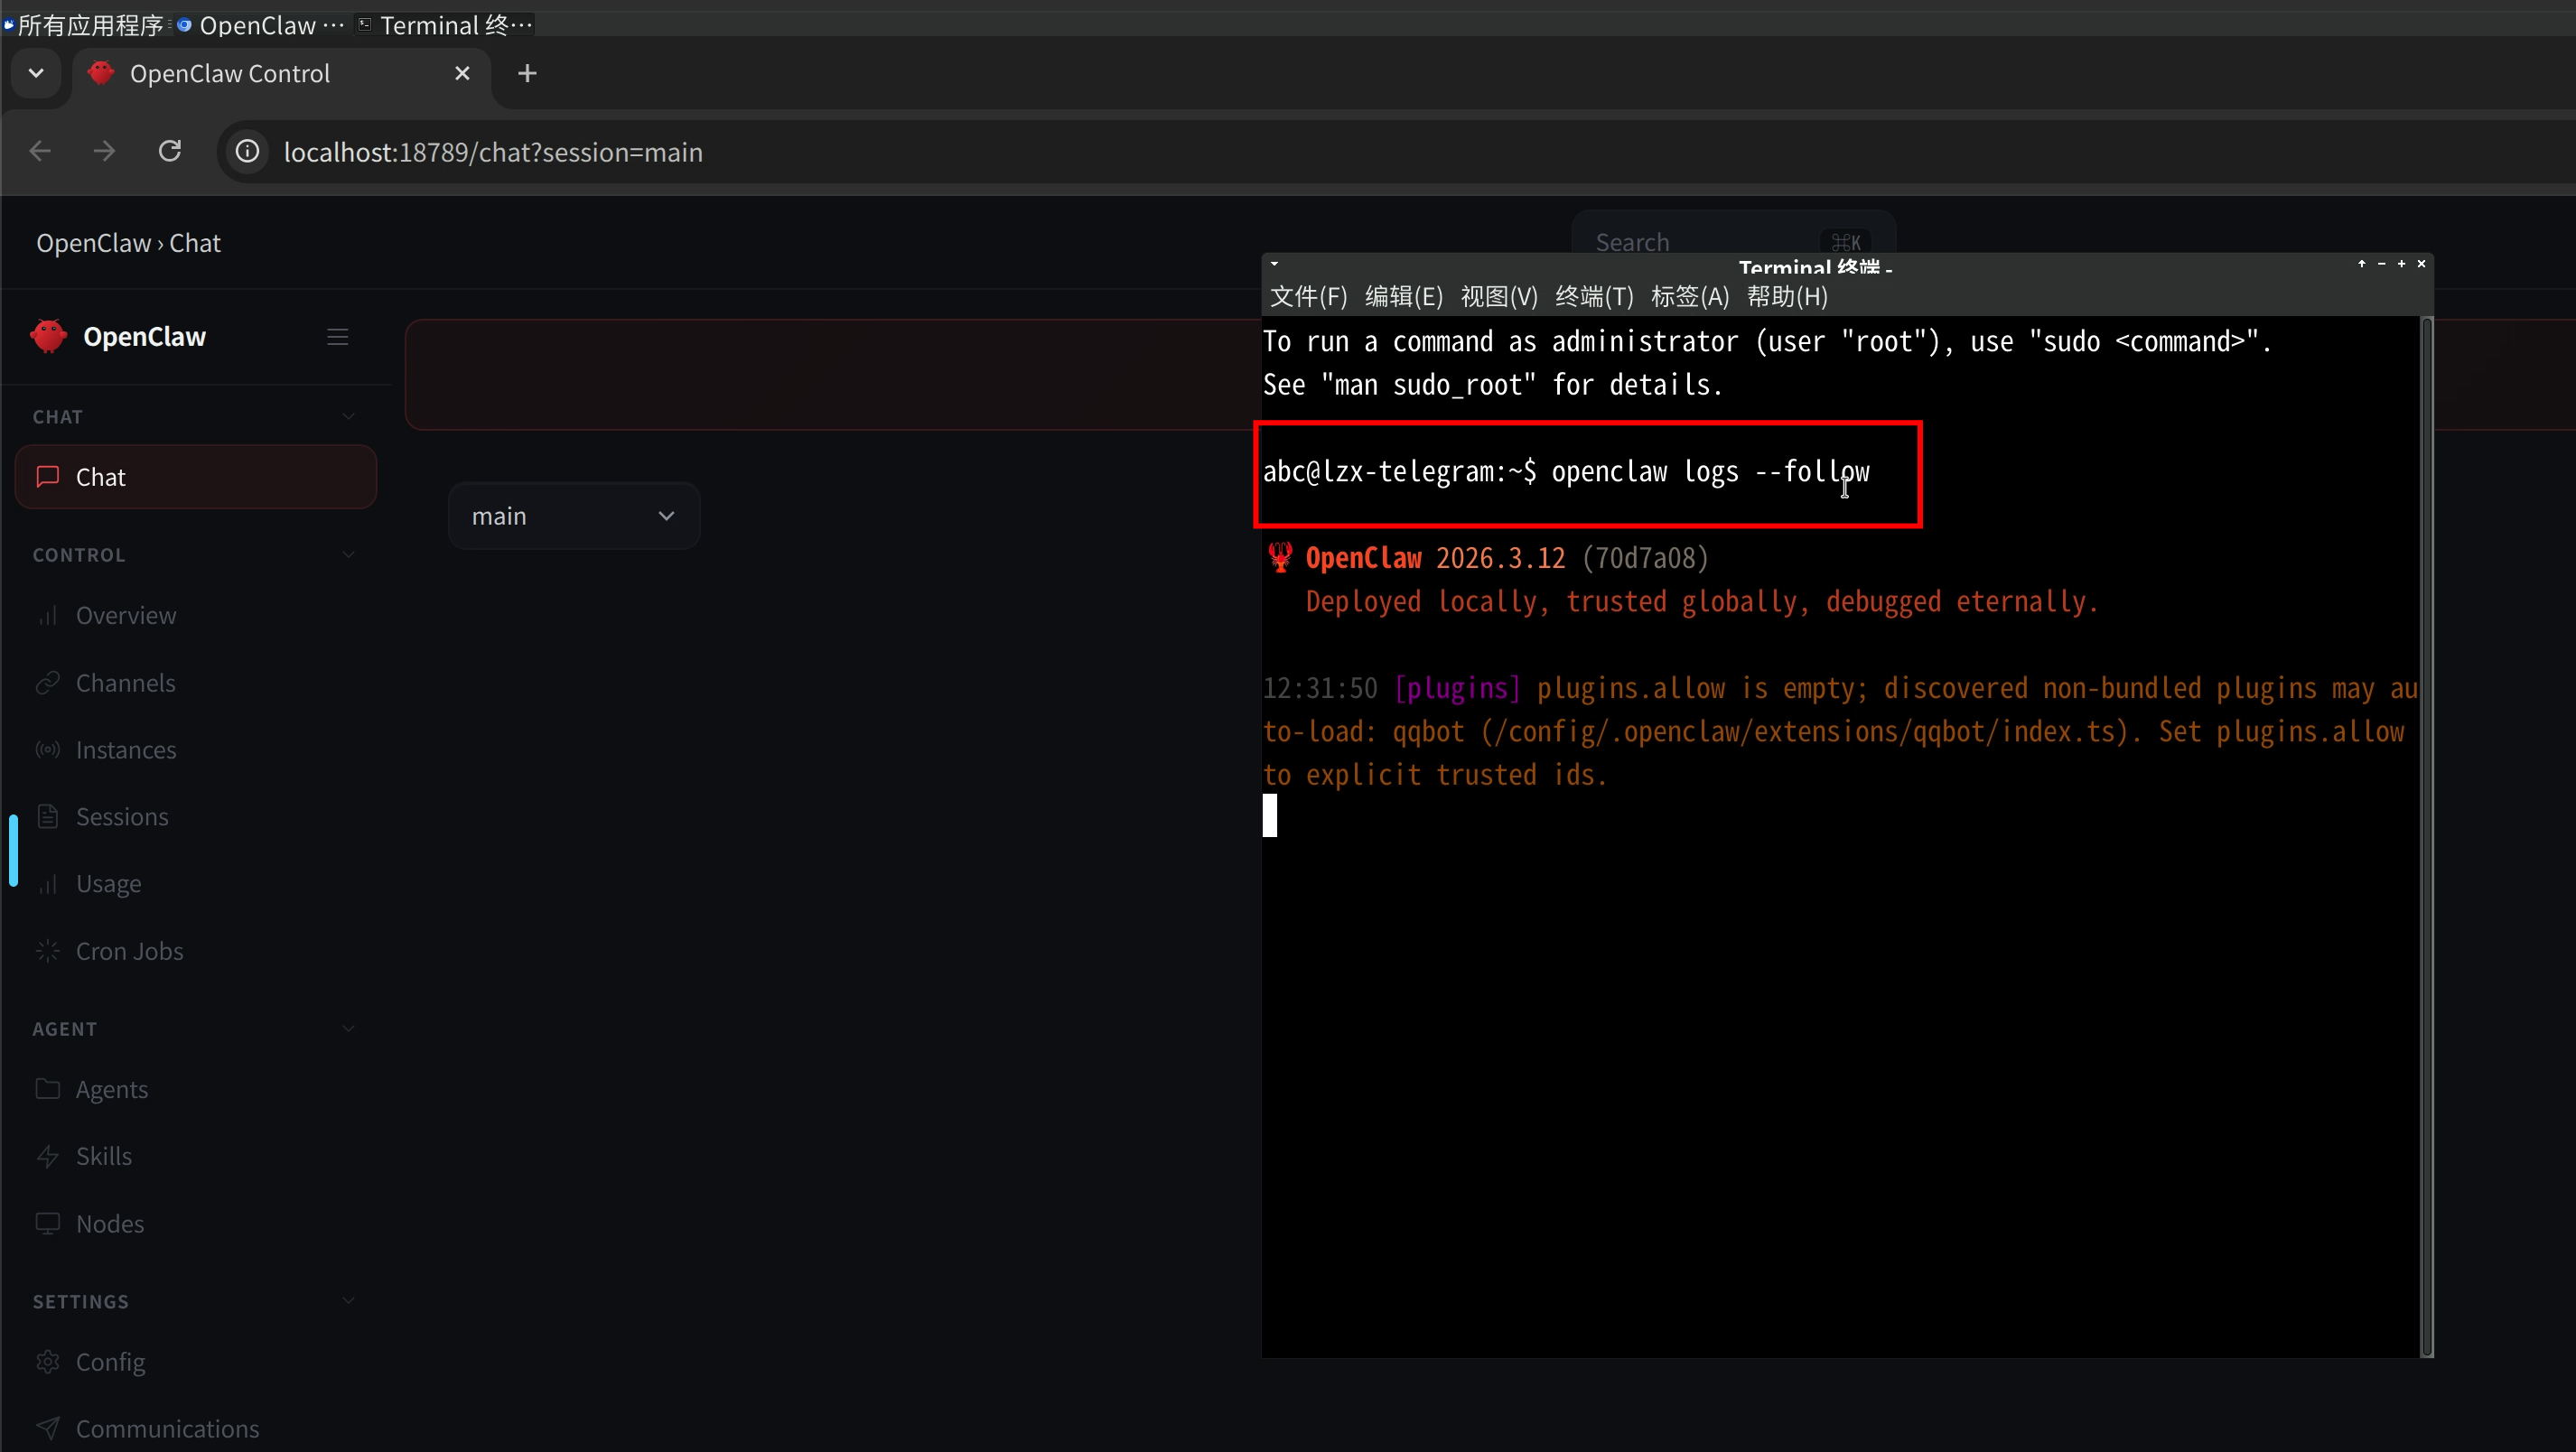Click the site info icon in address bar
This screenshot has width=2576, height=1452.
coord(247,151)
